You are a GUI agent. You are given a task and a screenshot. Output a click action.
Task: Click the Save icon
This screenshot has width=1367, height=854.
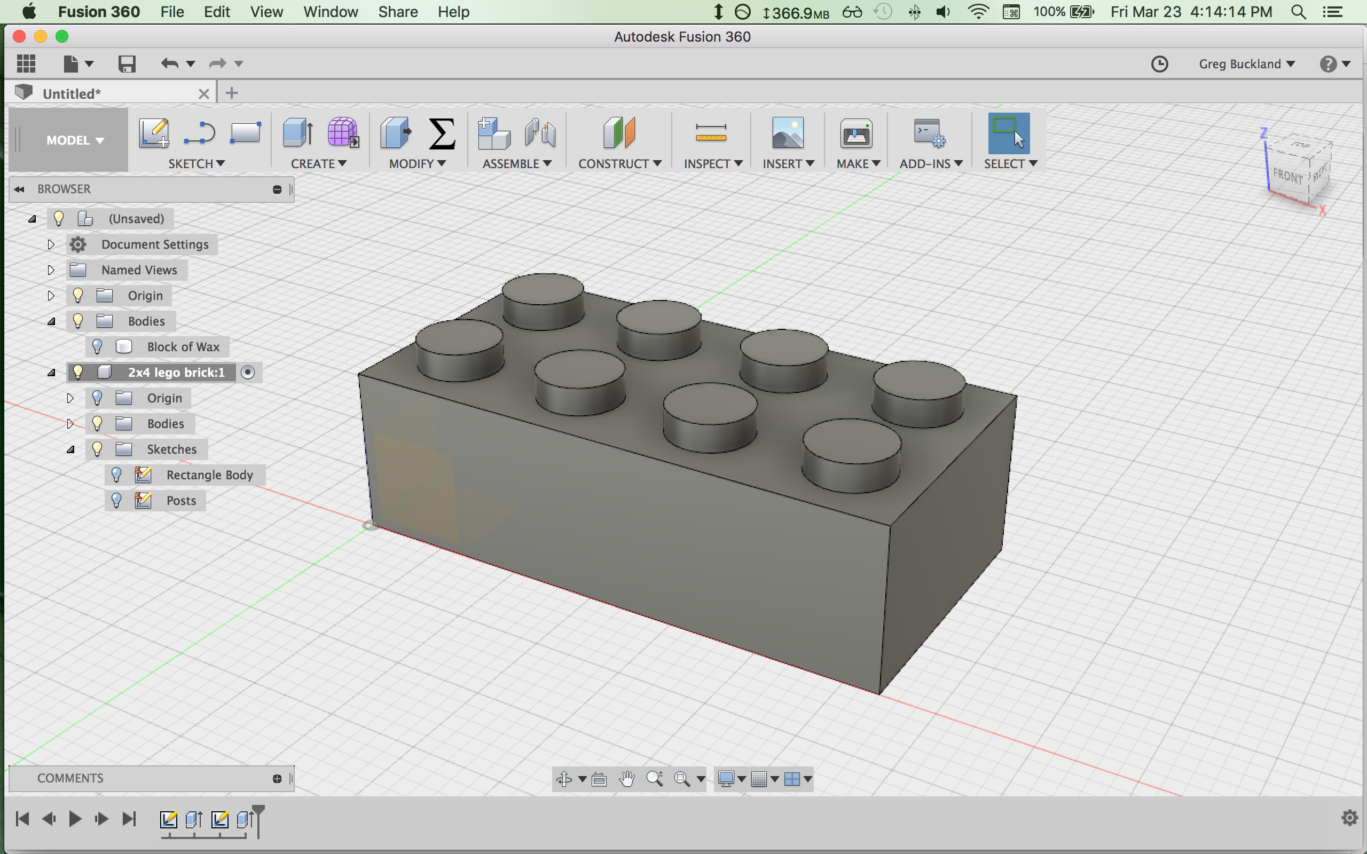[127, 64]
